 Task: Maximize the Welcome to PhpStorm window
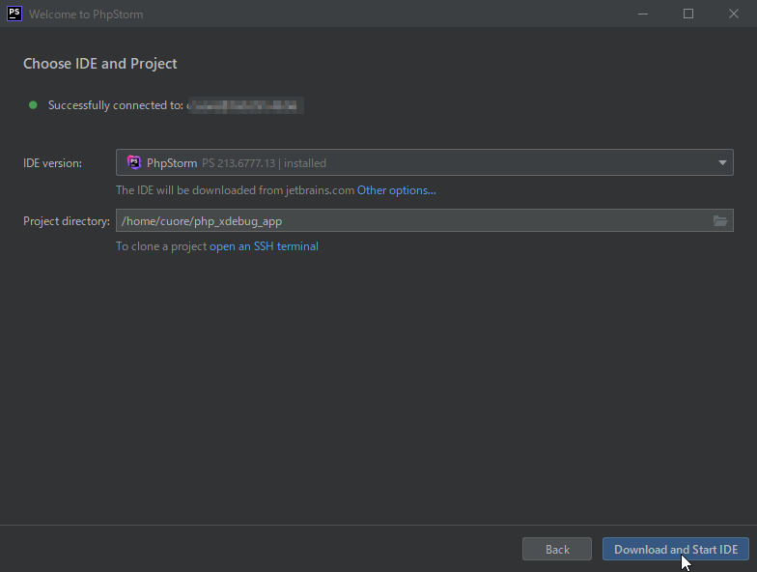[x=688, y=14]
